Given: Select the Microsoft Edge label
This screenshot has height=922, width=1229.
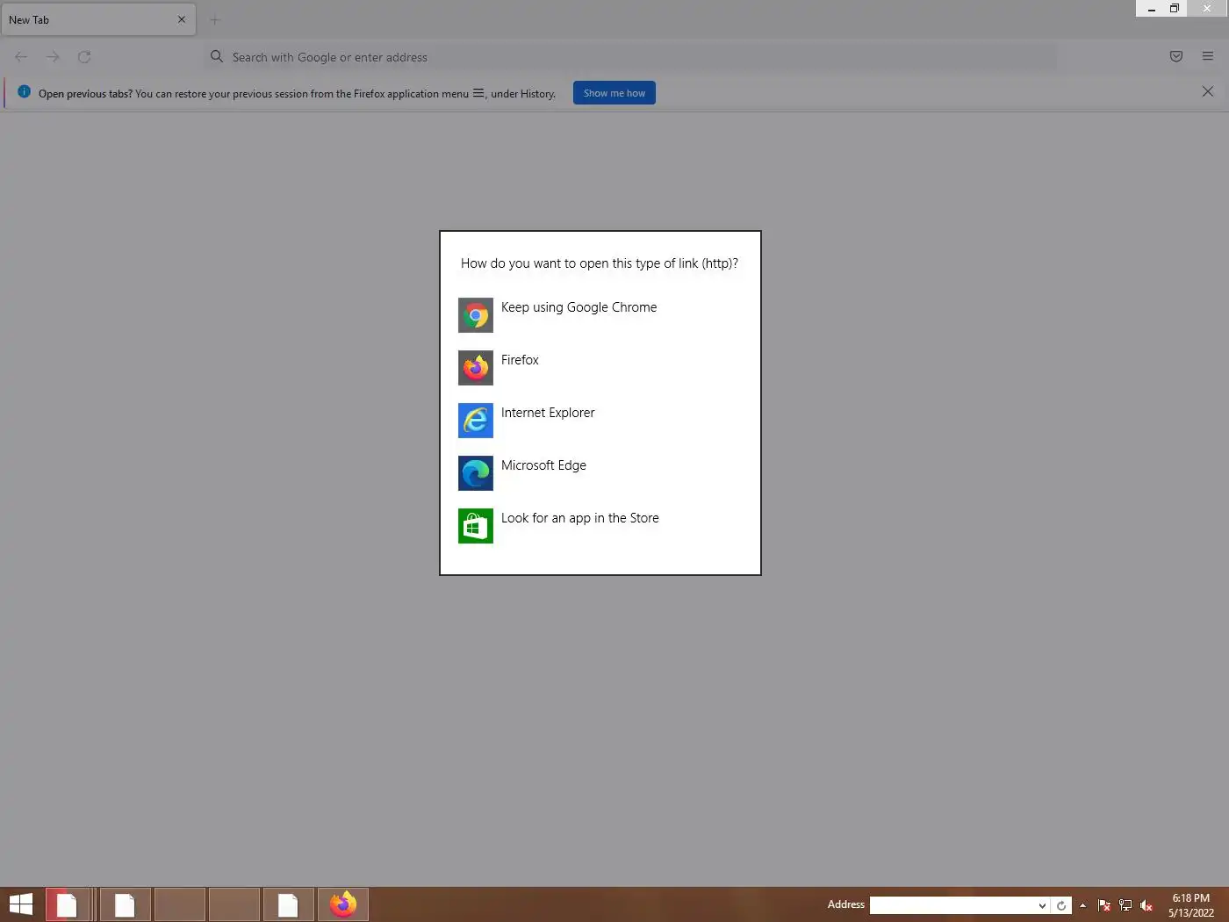Looking at the screenshot, I should tap(543, 465).
